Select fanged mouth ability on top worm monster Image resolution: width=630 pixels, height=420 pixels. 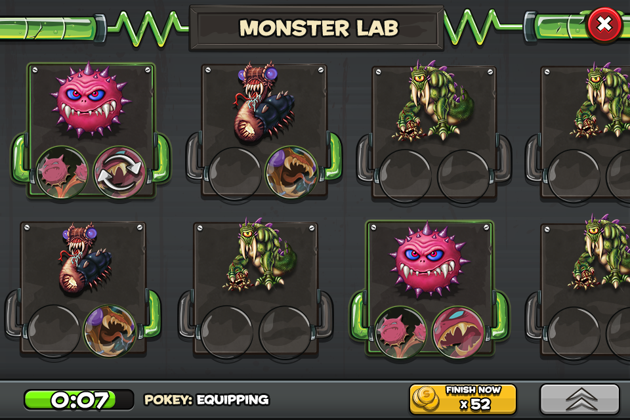point(291,173)
